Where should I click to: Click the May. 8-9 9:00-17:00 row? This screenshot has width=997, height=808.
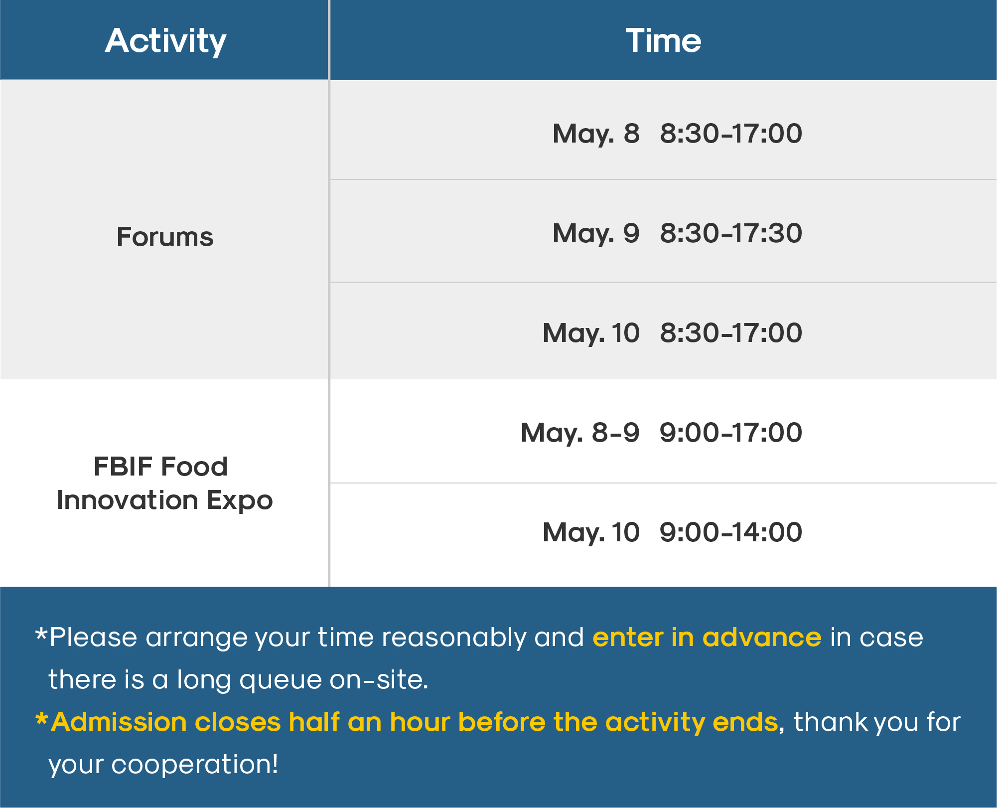pyautogui.click(x=663, y=431)
